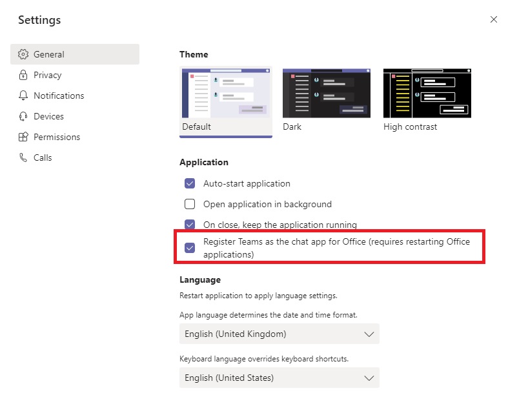508x406 pixels.
Task: Open the Calls settings tab
Action: (75, 157)
